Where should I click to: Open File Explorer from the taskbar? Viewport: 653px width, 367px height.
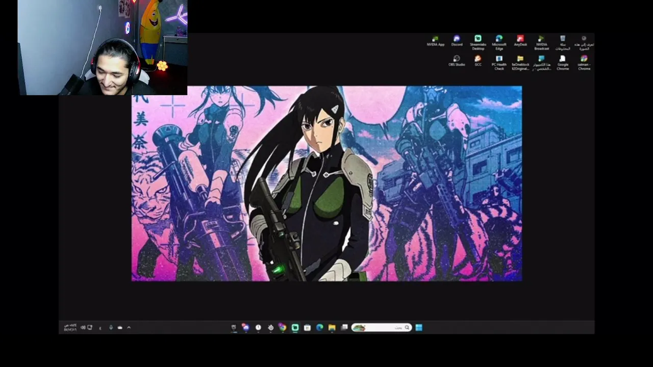click(x=332, y=327)
